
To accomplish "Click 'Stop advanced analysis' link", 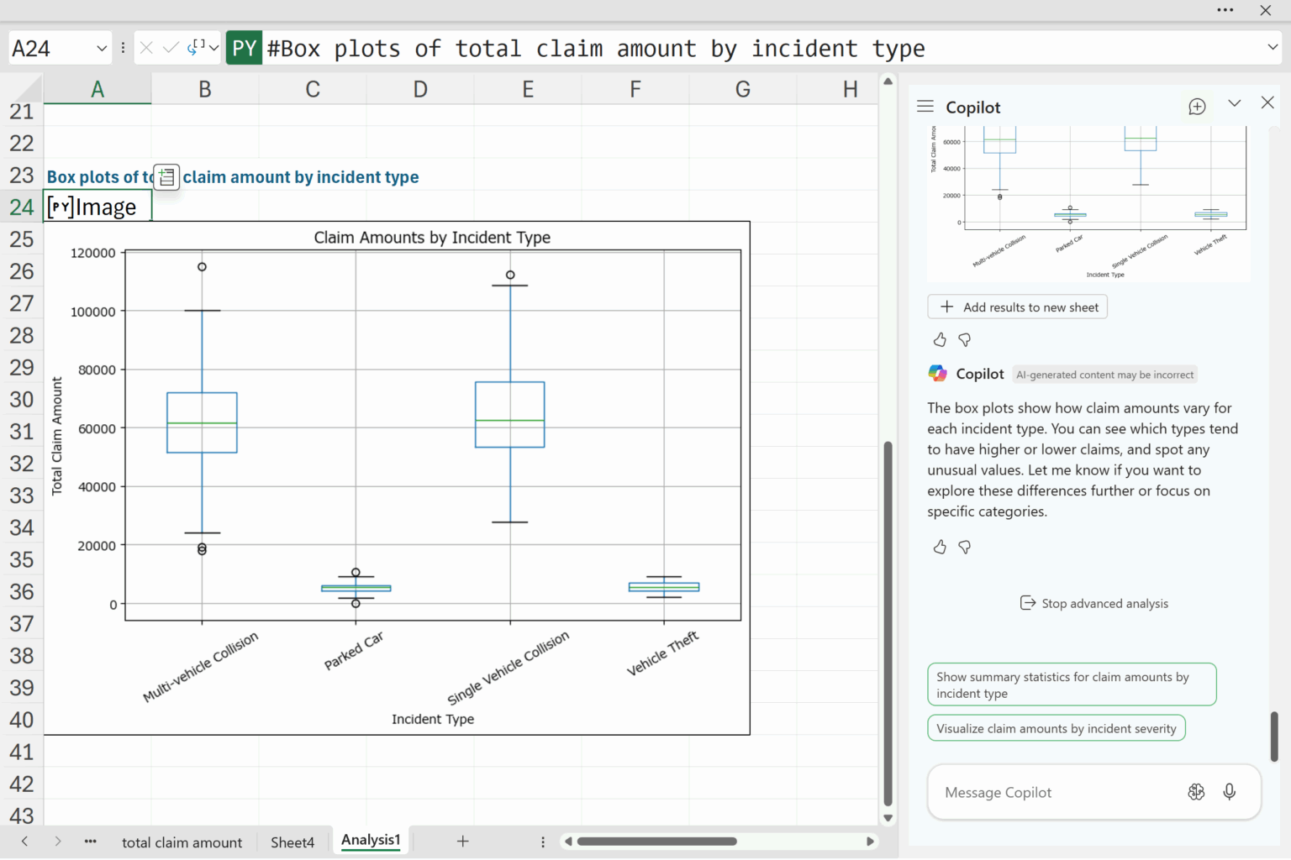I will (1094, 604).
